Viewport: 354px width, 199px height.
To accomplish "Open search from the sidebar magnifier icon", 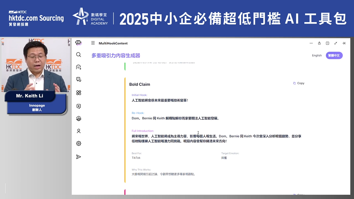I will point(79,55).
